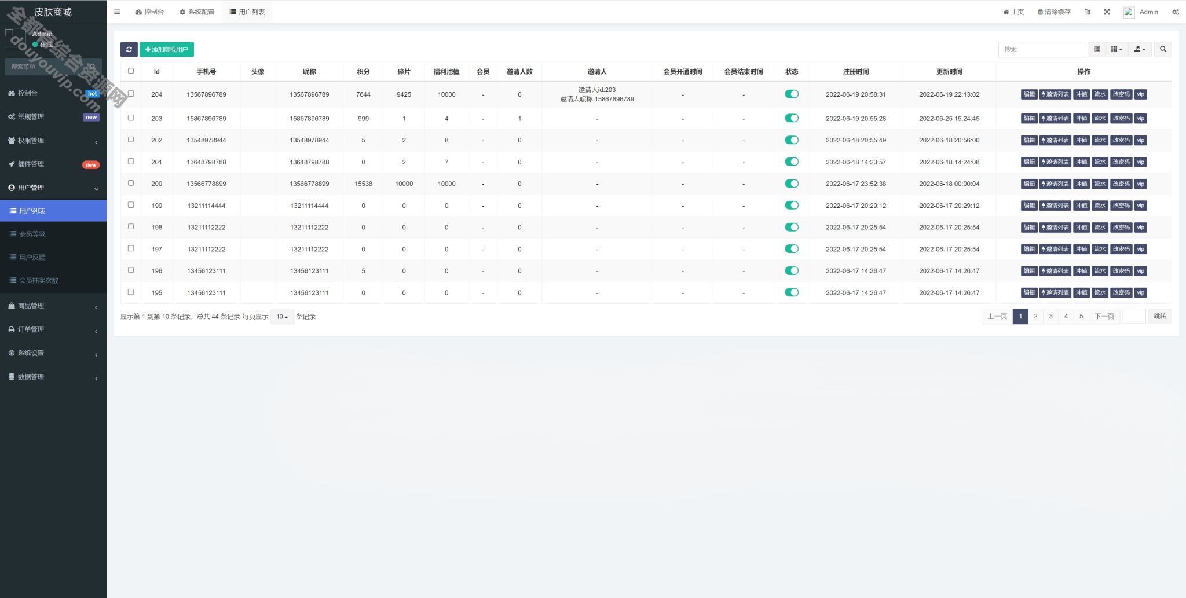Click 流水 for user 202

[x=1100, y=141]
